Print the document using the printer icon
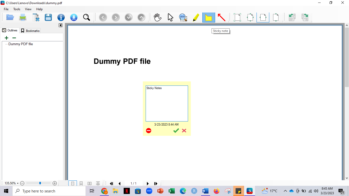 coord(23,17)
